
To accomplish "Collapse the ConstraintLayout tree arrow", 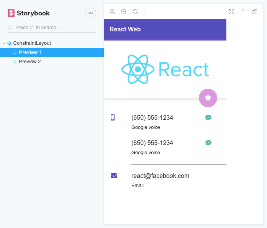I will click(4, 43).
